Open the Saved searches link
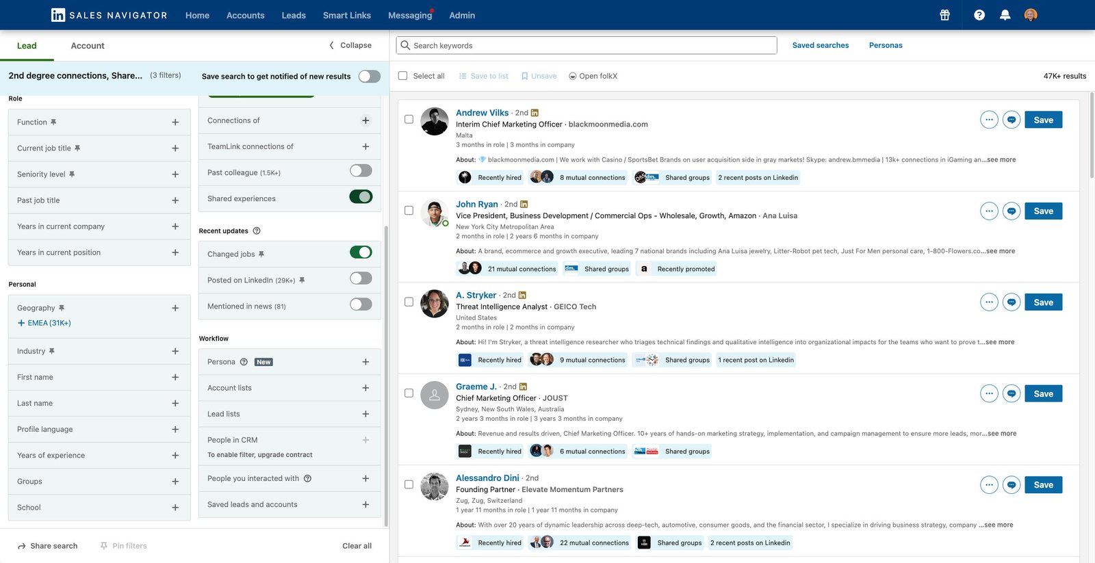1095x563 pixels. point(821,45)
